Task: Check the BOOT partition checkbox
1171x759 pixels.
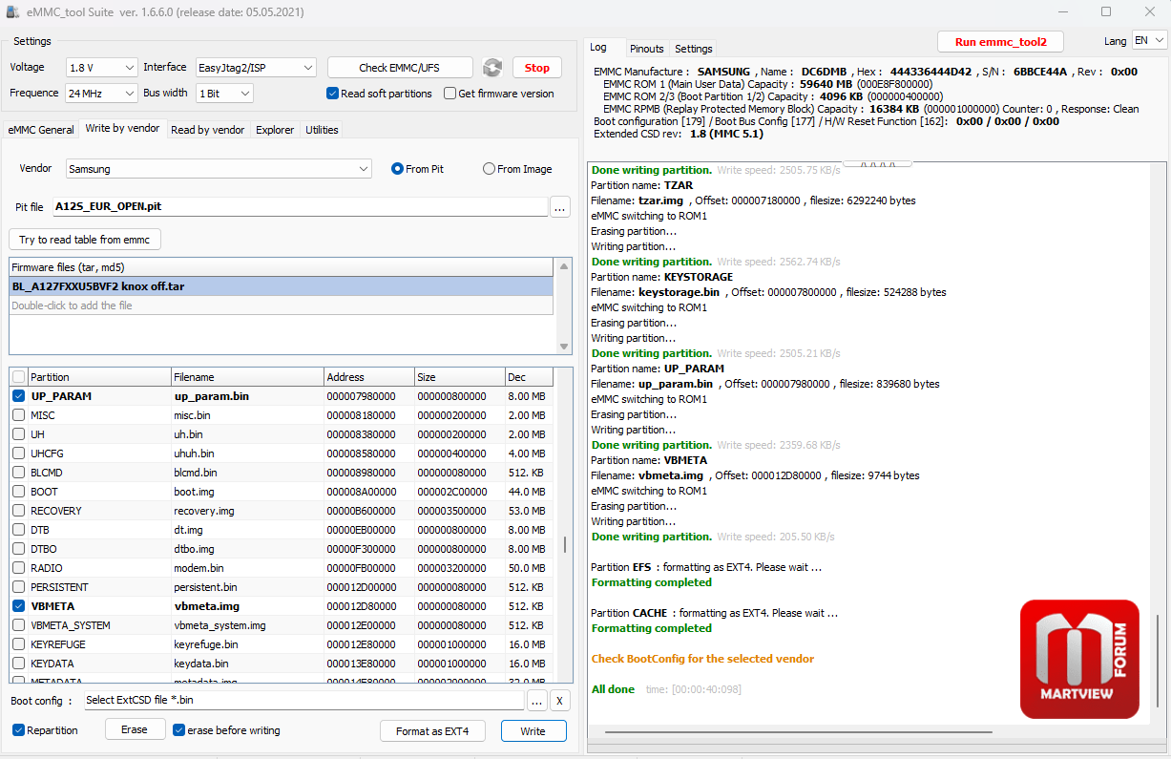Action: point(19,492)
